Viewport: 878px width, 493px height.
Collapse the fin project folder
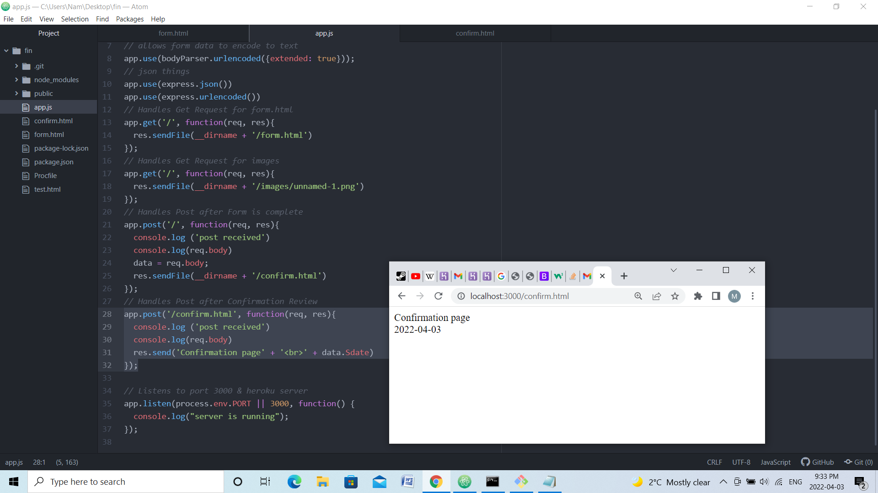pos(6,51)
